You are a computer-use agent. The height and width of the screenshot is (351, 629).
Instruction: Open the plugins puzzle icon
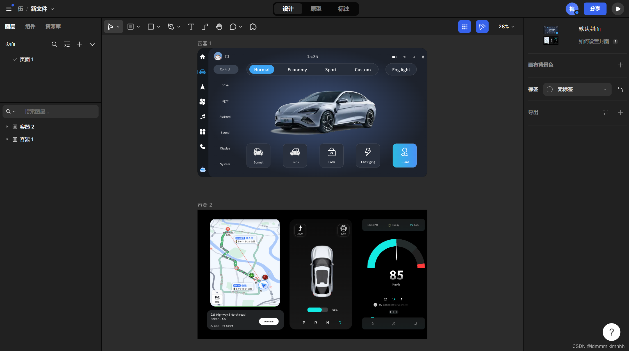[x=253, y=27]
